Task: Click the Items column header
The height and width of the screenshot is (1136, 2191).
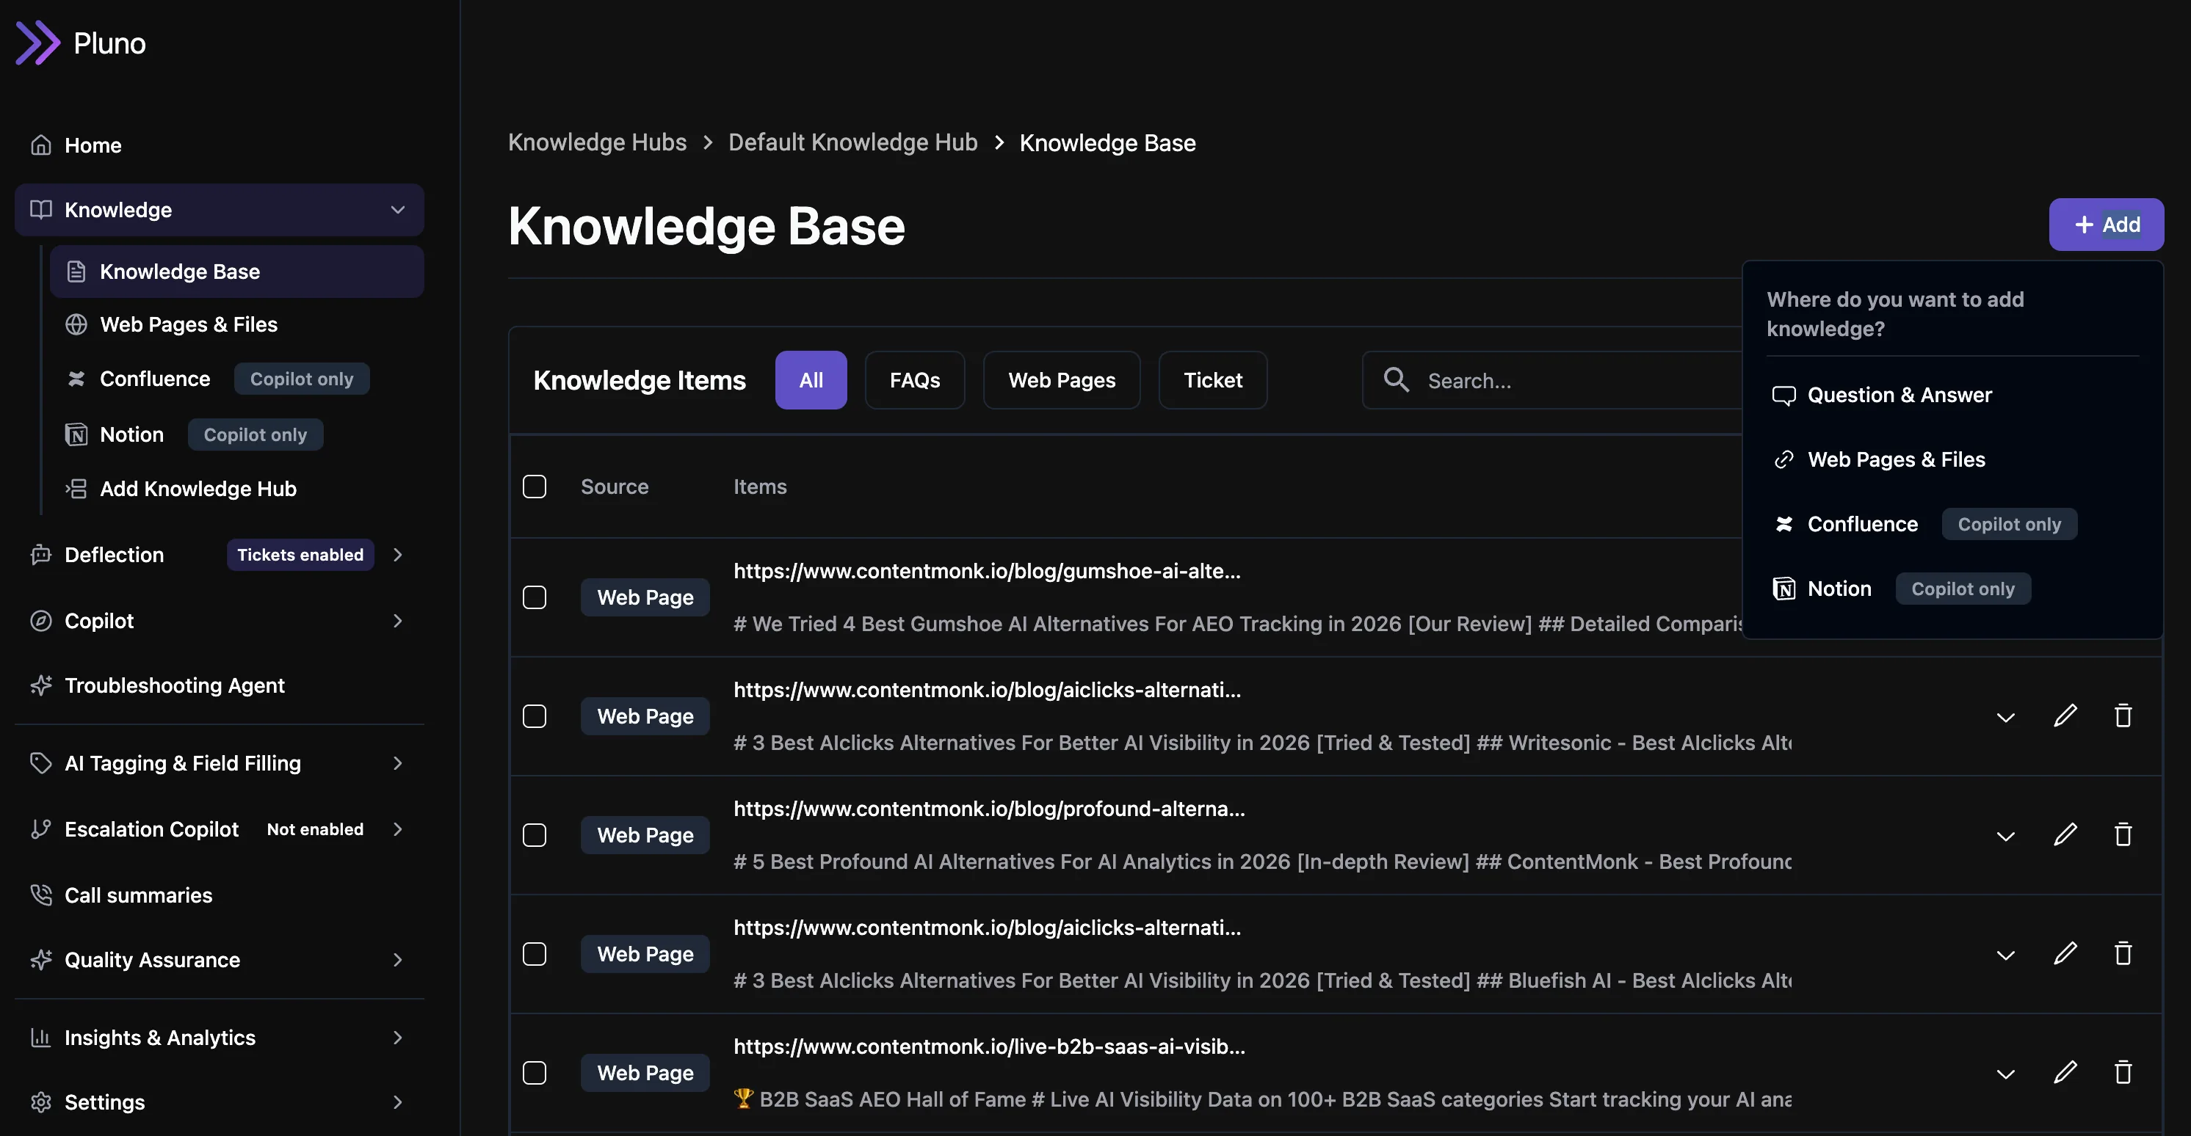Action: coord(759,487)
